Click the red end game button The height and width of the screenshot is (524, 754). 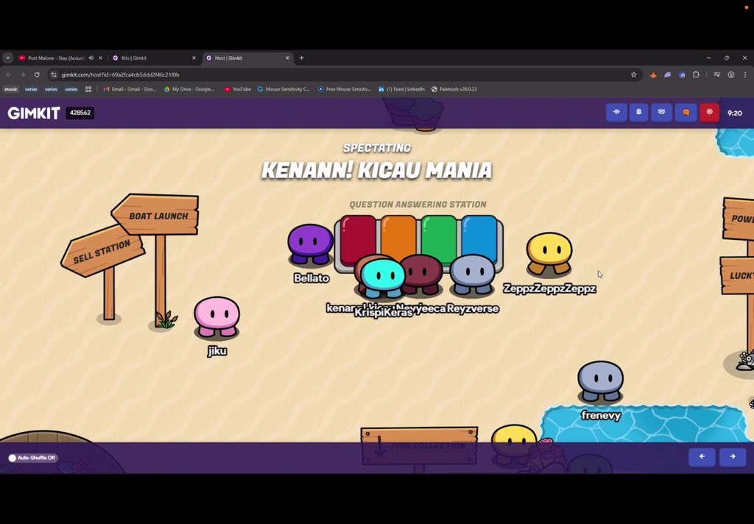[x=709, y=112]
